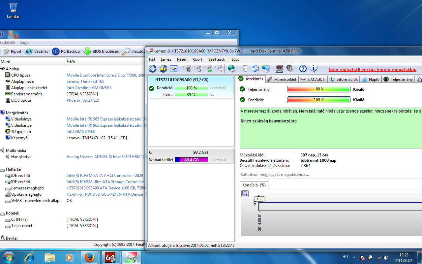This screenshot has height=264, width=422.
Task: Switch to the Teljesítmény tab
Action: click(x=398, y=79)
